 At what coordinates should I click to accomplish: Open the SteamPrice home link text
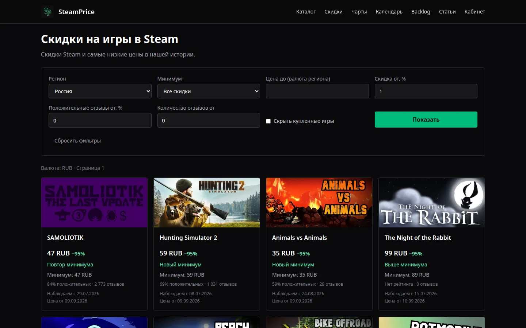click(x=76, y=12)
